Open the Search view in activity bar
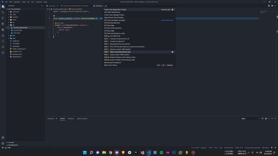The height and width of the screenshot is (156, 278). (3, 13)
